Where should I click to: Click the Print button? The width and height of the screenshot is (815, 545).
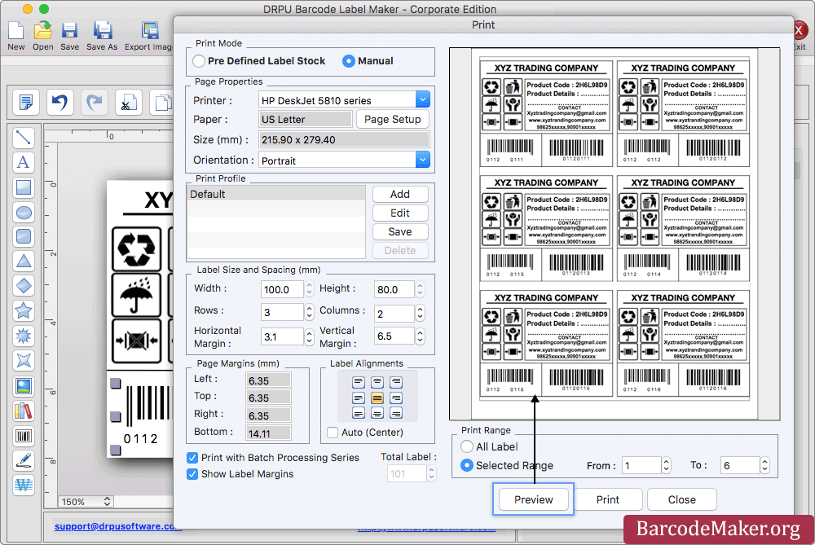coord(608,499)
